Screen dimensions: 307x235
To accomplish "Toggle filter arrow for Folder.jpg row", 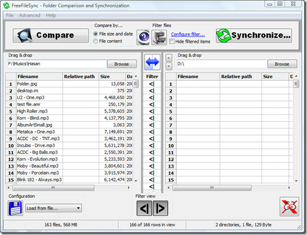I will coord(152,84).
